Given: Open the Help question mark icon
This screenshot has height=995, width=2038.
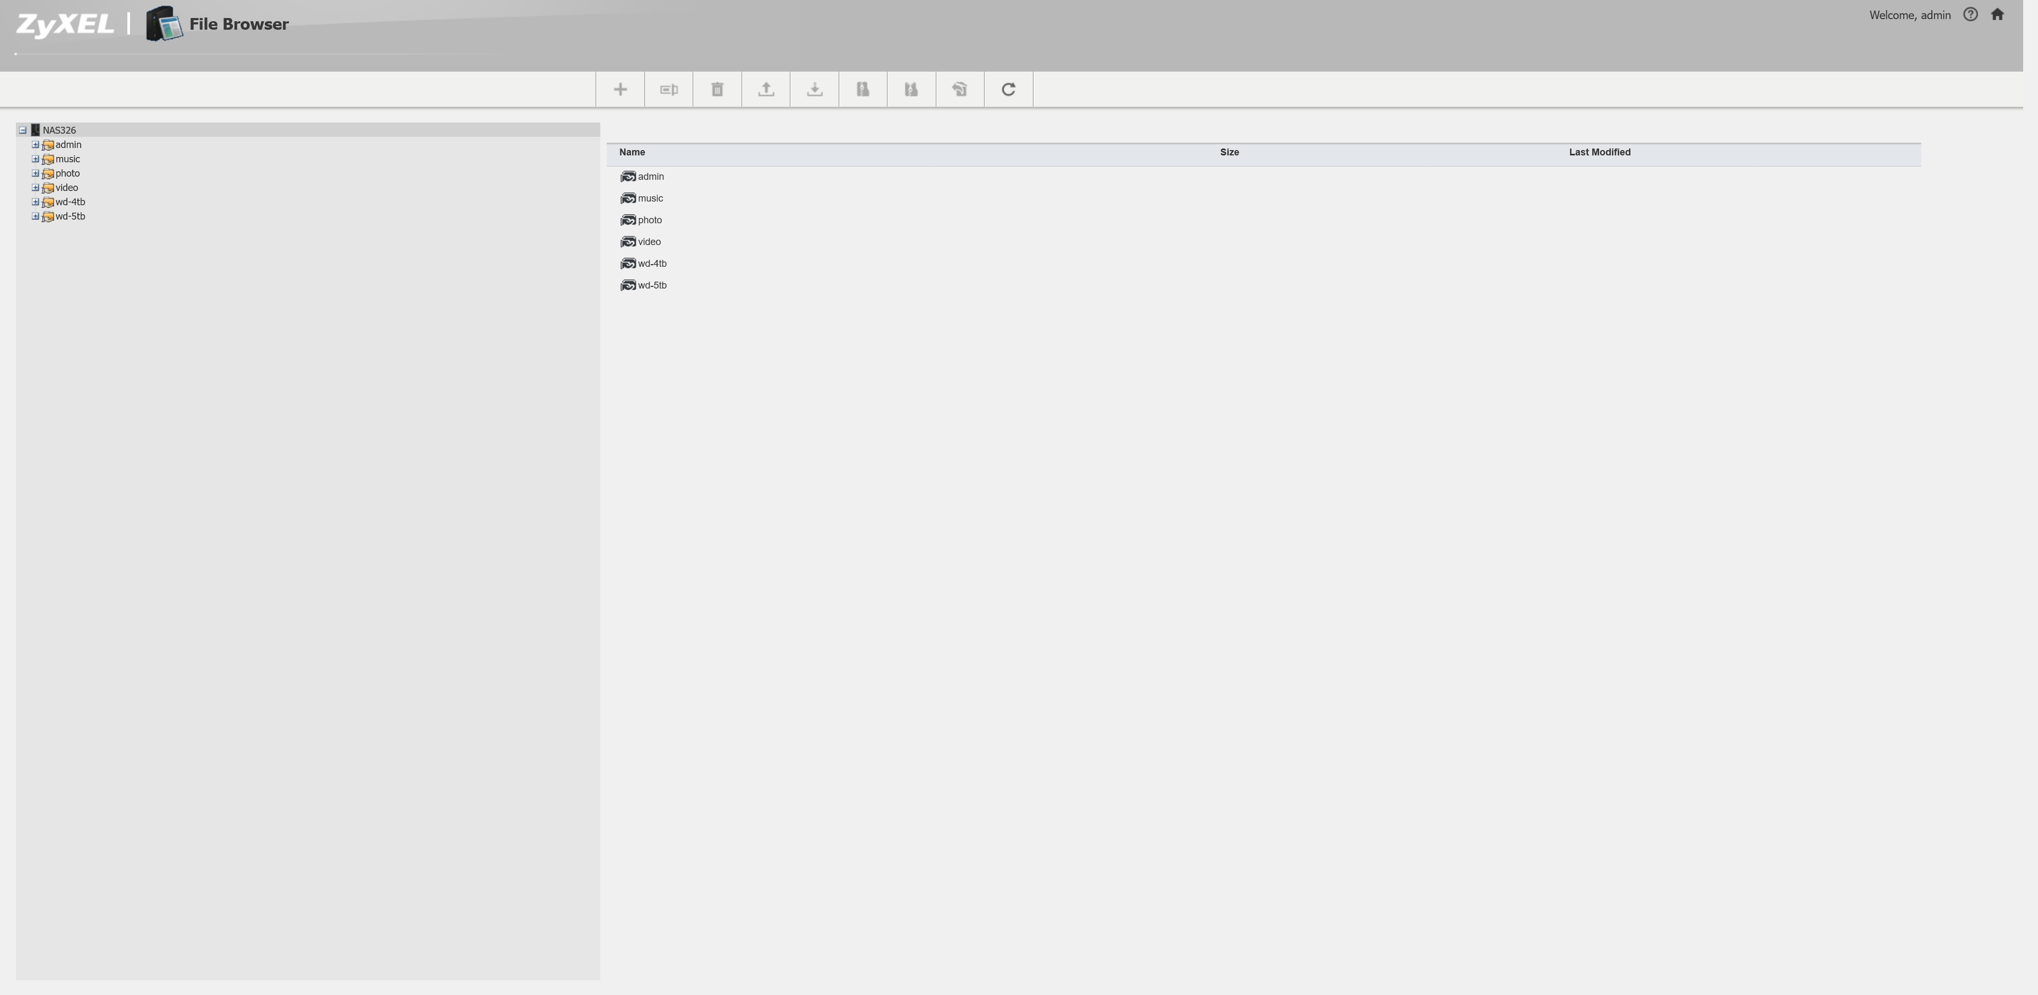Looking at the screenshot, I should point(1971,14).
